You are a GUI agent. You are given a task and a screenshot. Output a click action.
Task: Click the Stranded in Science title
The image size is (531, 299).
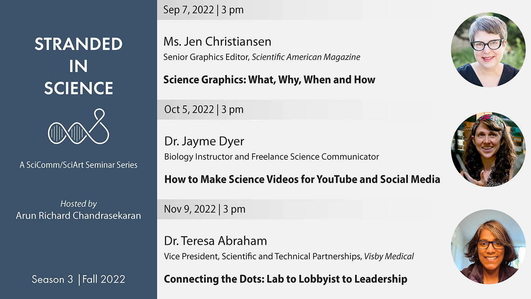click(x=79, y=66)
